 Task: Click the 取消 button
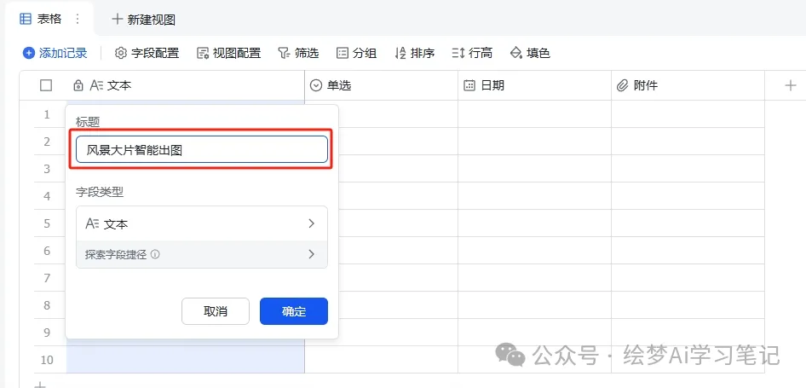pyautogui.click(x=216, y=311)
